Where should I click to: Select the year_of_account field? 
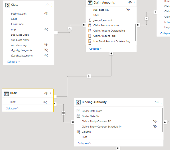pos(102,20)
